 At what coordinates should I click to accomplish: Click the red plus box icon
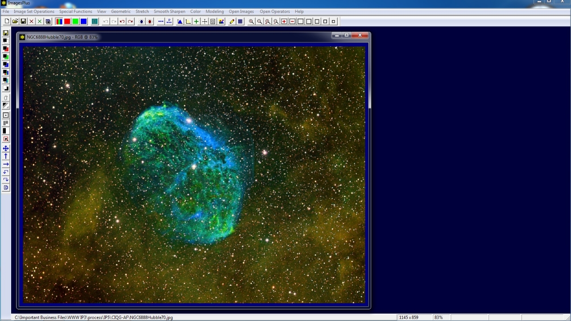coord(284,21)
